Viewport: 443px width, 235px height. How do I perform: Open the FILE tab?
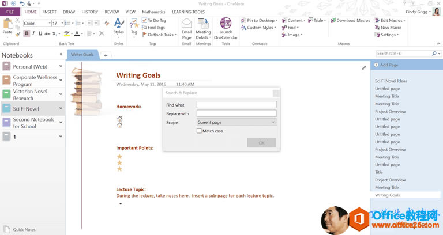click(x=10, y=12)
